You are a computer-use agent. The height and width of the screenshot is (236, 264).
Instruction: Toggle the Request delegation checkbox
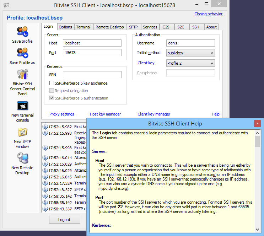(52, 91)
